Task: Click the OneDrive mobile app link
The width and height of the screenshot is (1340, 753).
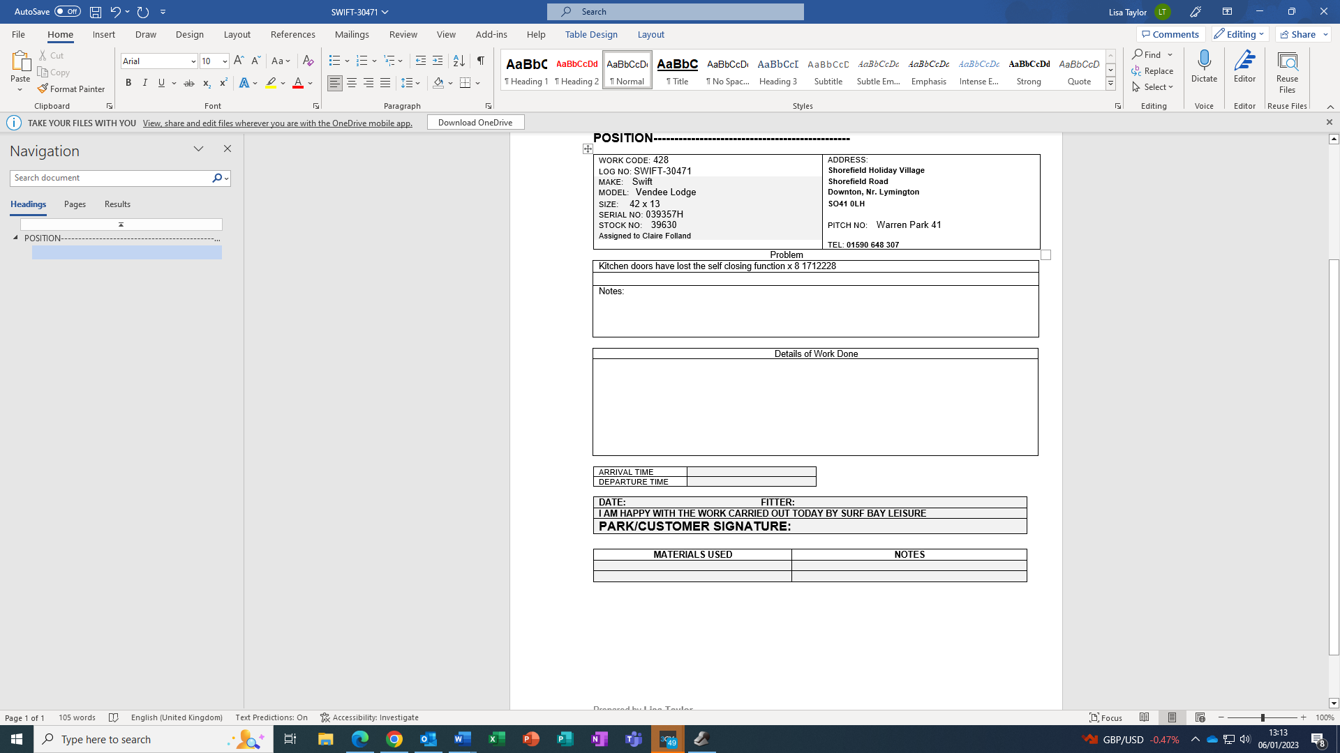Action: point(277,123)
